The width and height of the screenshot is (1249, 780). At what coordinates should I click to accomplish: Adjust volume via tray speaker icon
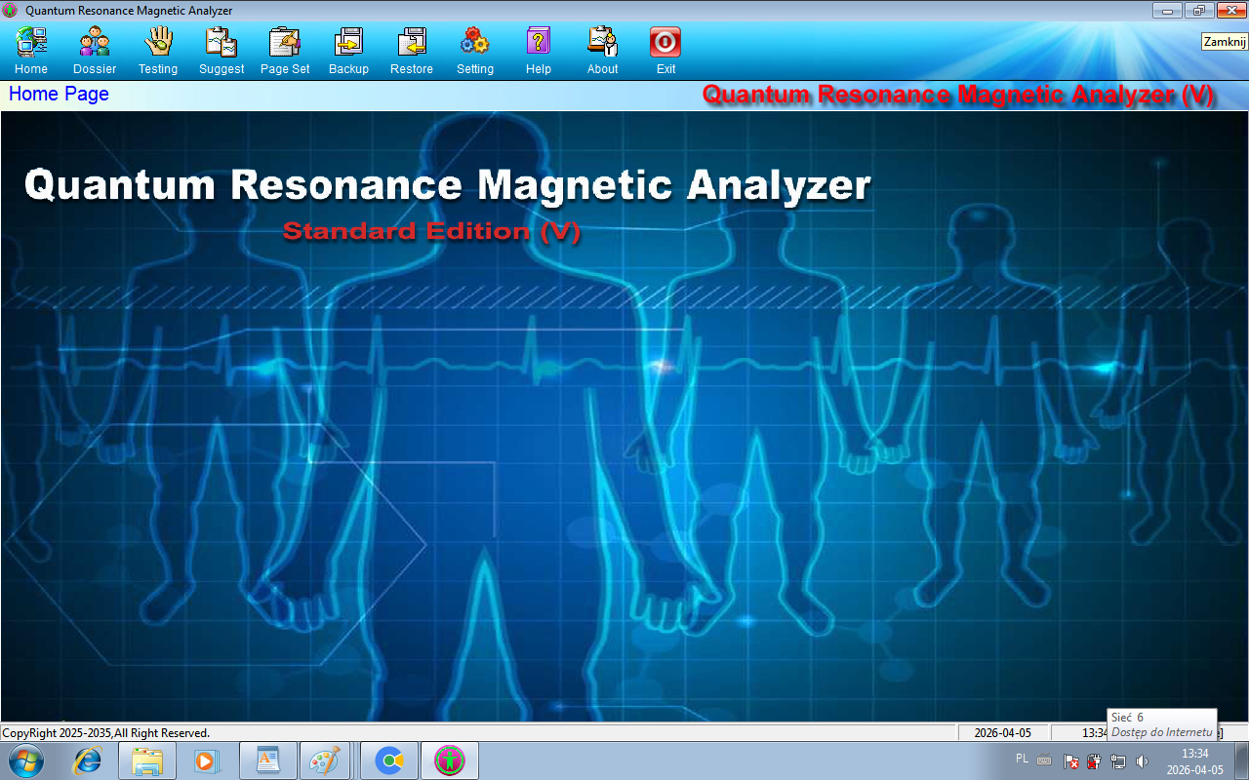tap(1143, 761)
